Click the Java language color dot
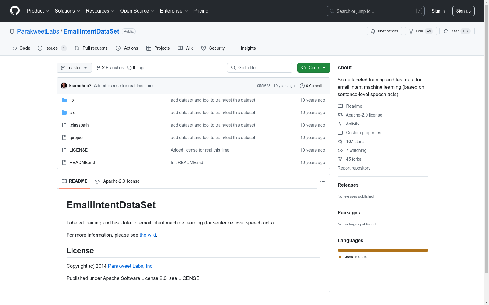The height and width of the screenshot is (305, 489). 340,257
